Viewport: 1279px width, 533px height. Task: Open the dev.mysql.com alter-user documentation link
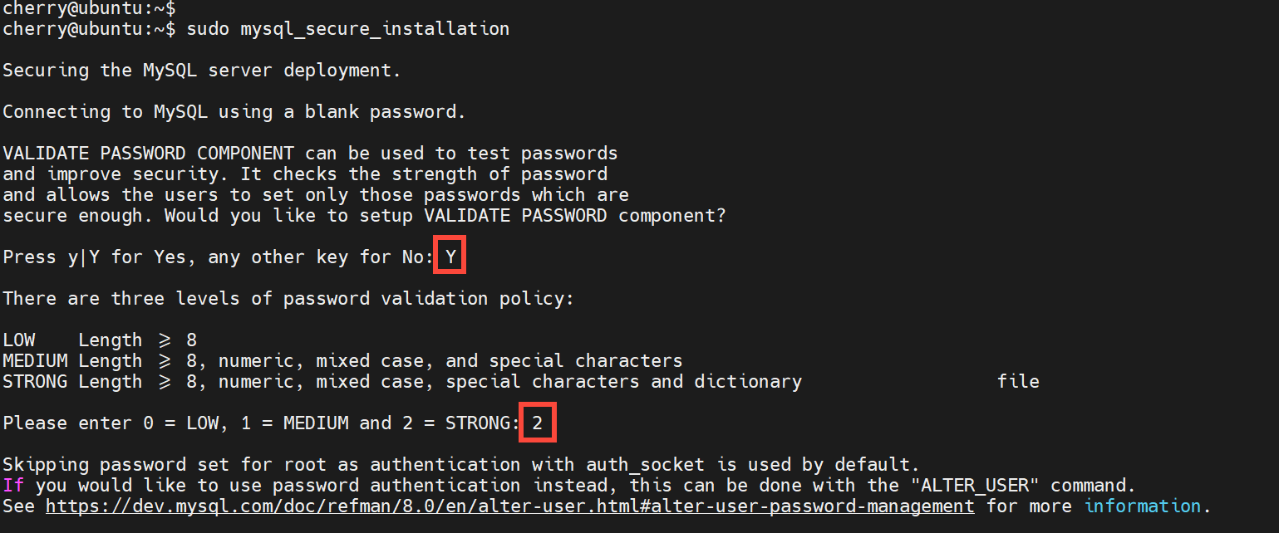[x=509, y=506]
